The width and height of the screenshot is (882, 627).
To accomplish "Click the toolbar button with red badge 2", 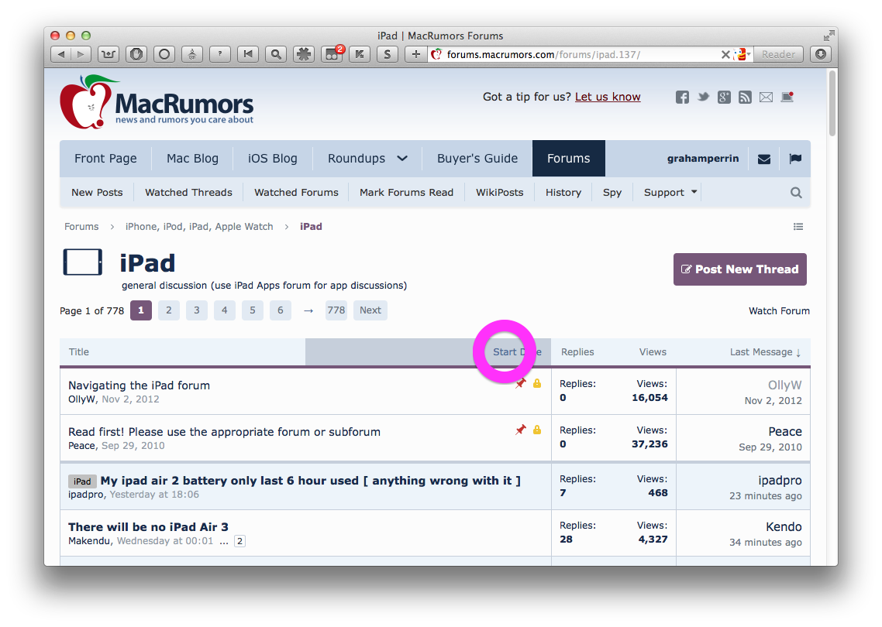I will tap(332, 54).
